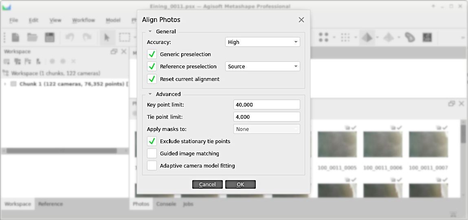Image resolution: width=468 pixels, height=220 pixels.
Task: Select the arrow Navigation pointer tool
Action: pos(107,38)
